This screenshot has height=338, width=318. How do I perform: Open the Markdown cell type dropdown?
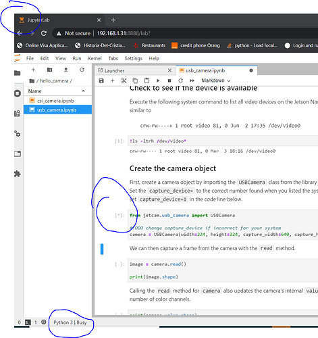(x=216, y=80)
